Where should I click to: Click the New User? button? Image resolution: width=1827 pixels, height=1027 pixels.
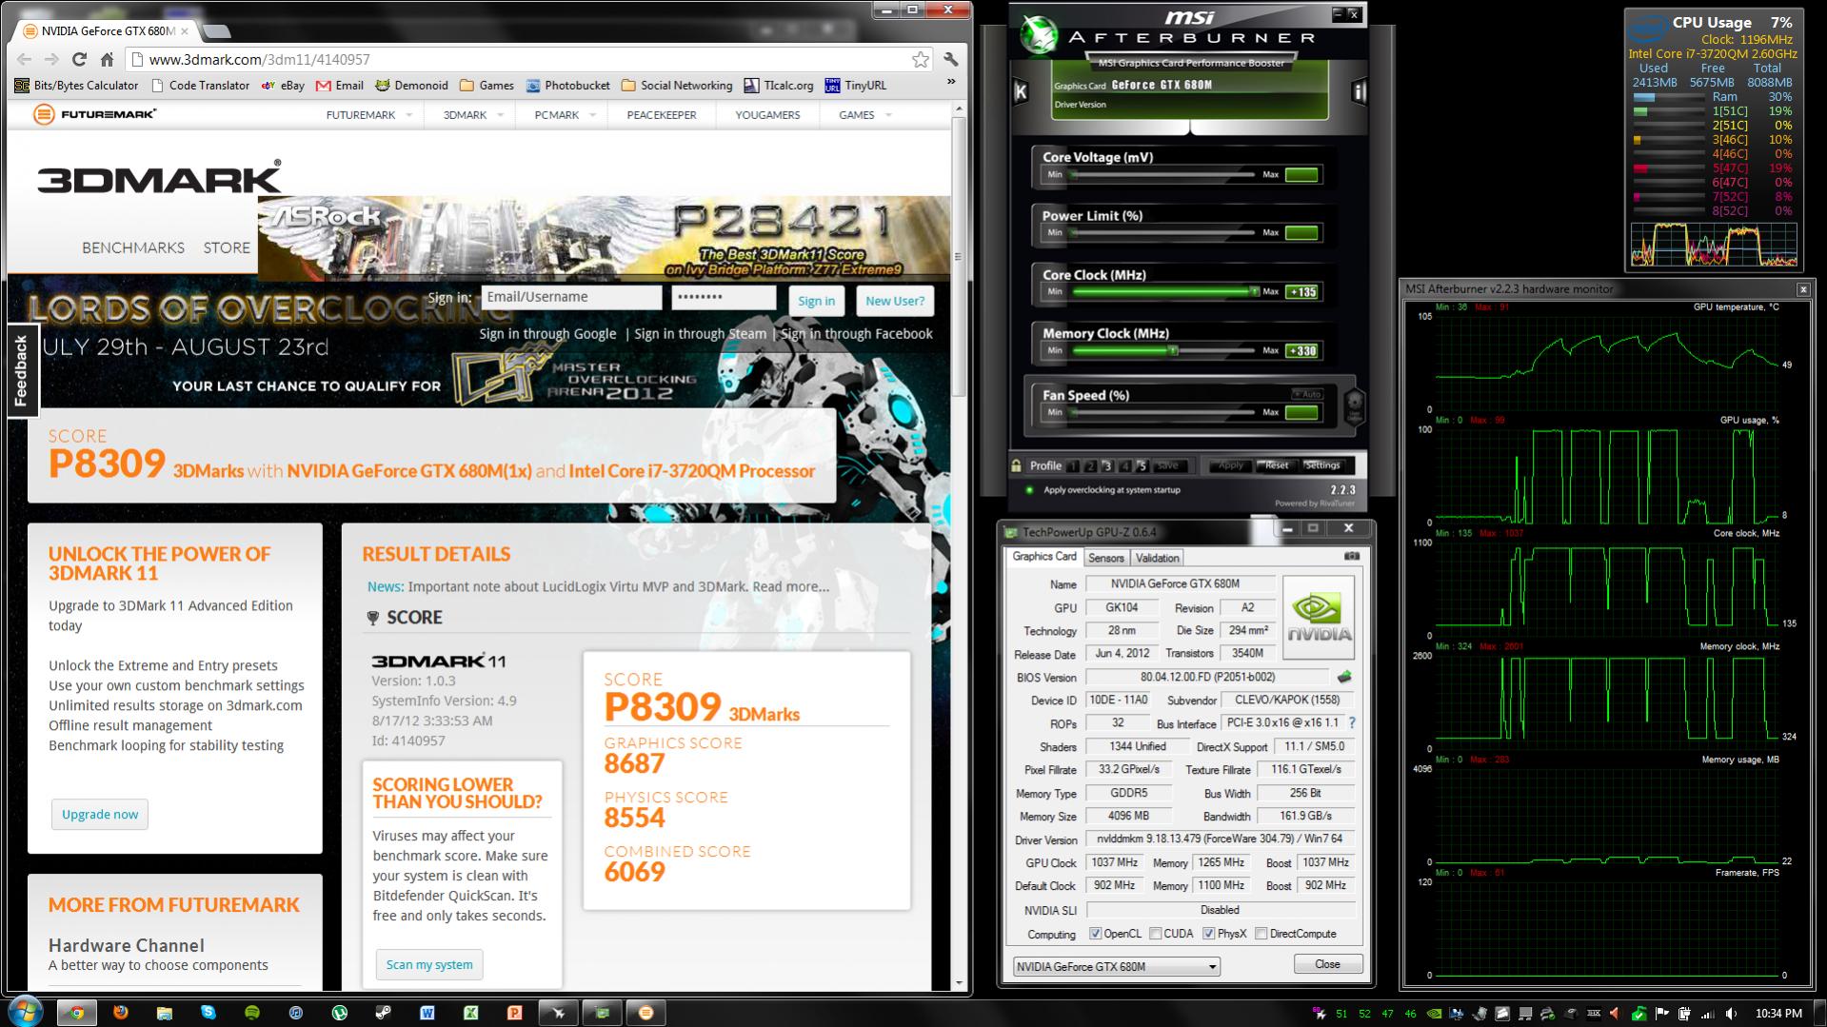[x=895, y=301]
